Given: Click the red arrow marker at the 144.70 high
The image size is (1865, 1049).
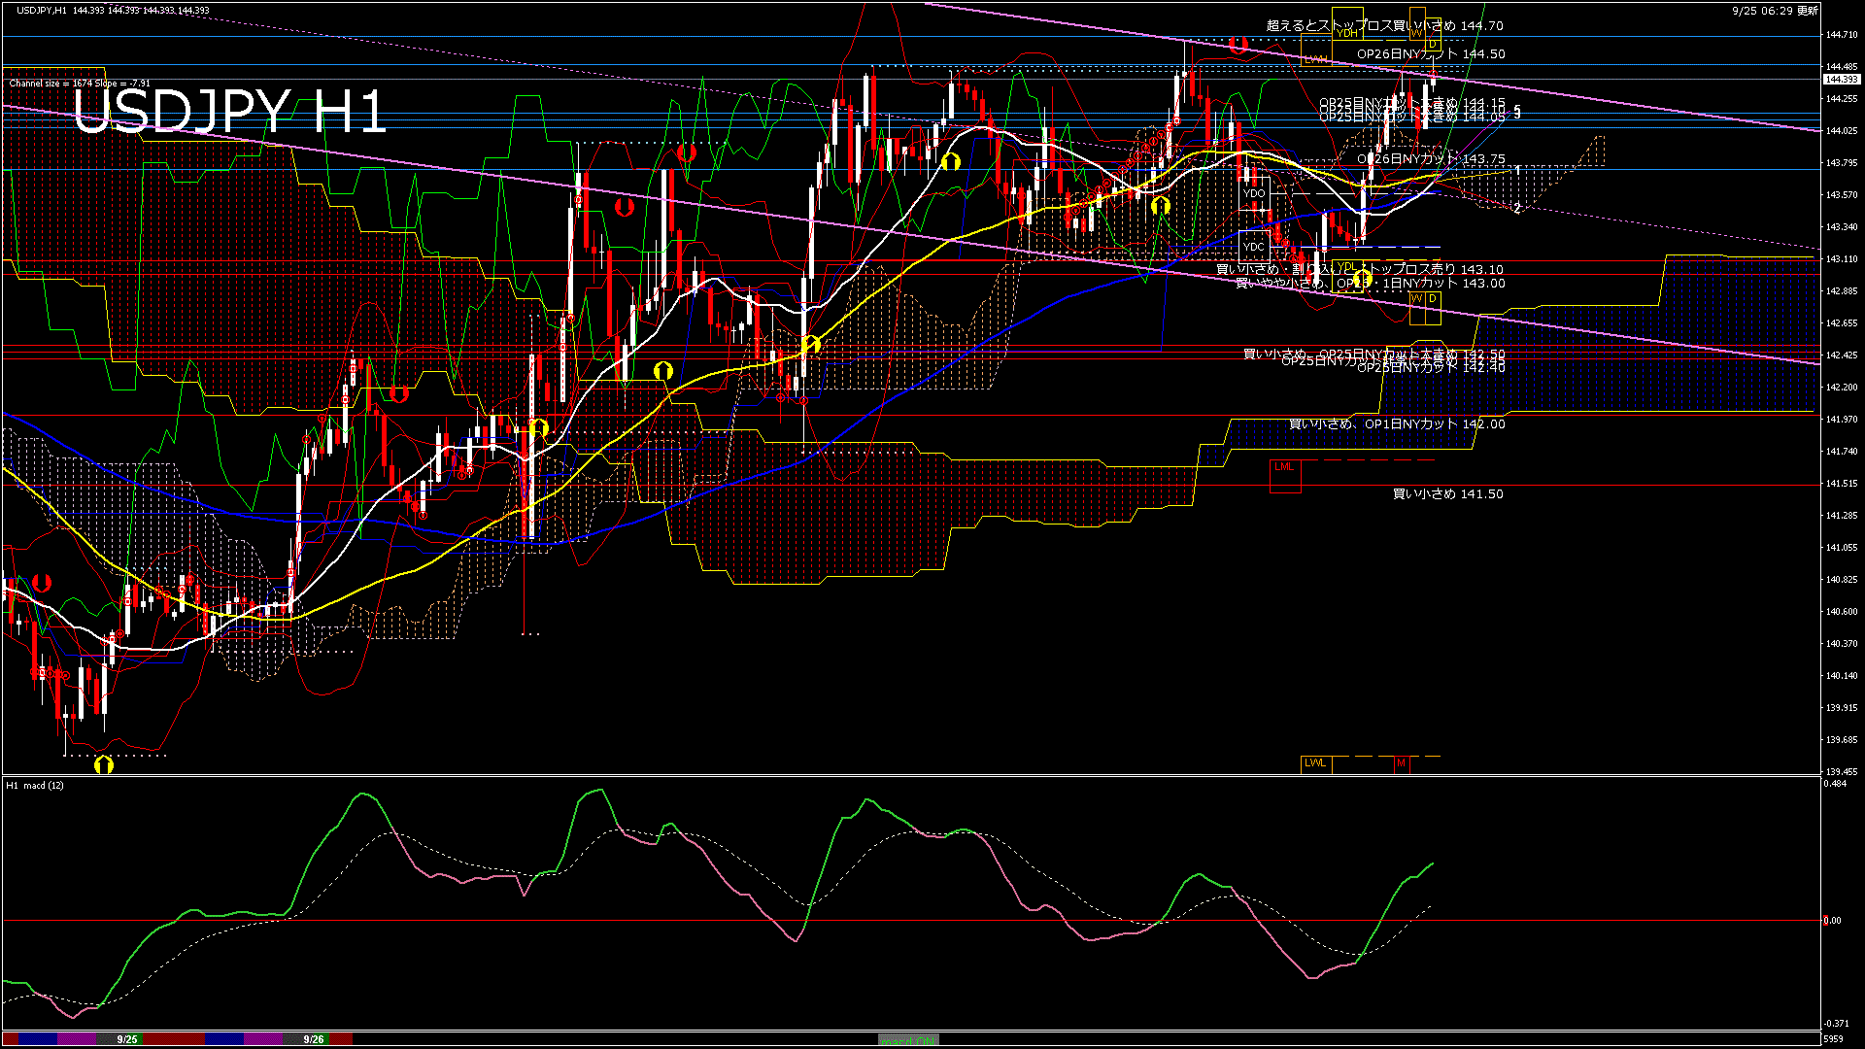Looking at the screenshot, I should [x=1238, y=44].
